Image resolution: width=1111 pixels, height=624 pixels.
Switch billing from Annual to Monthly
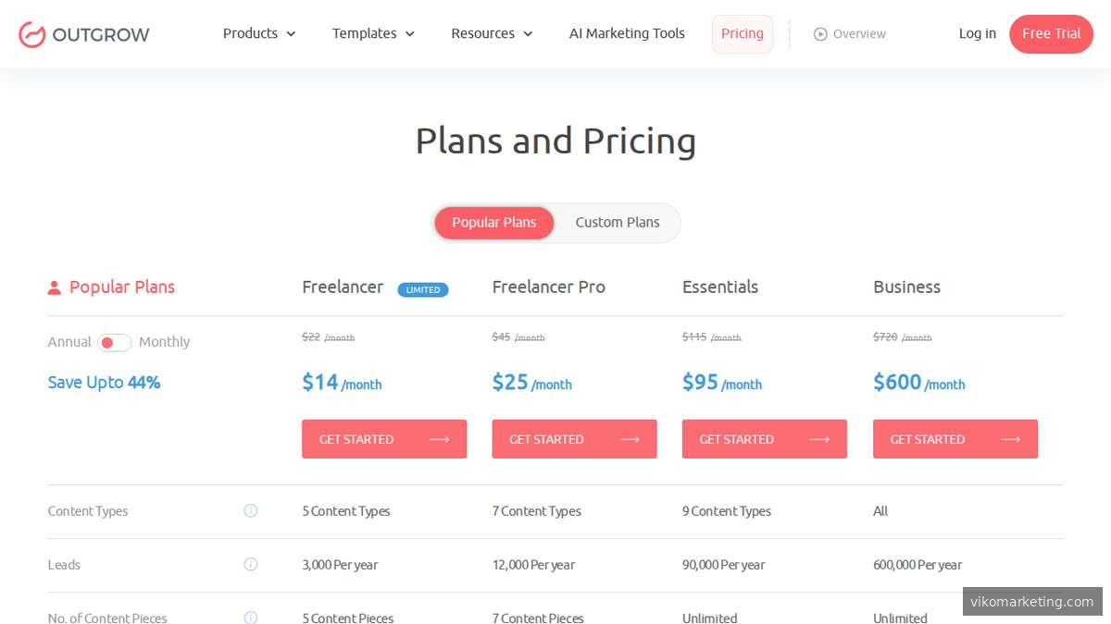[115, 342]
